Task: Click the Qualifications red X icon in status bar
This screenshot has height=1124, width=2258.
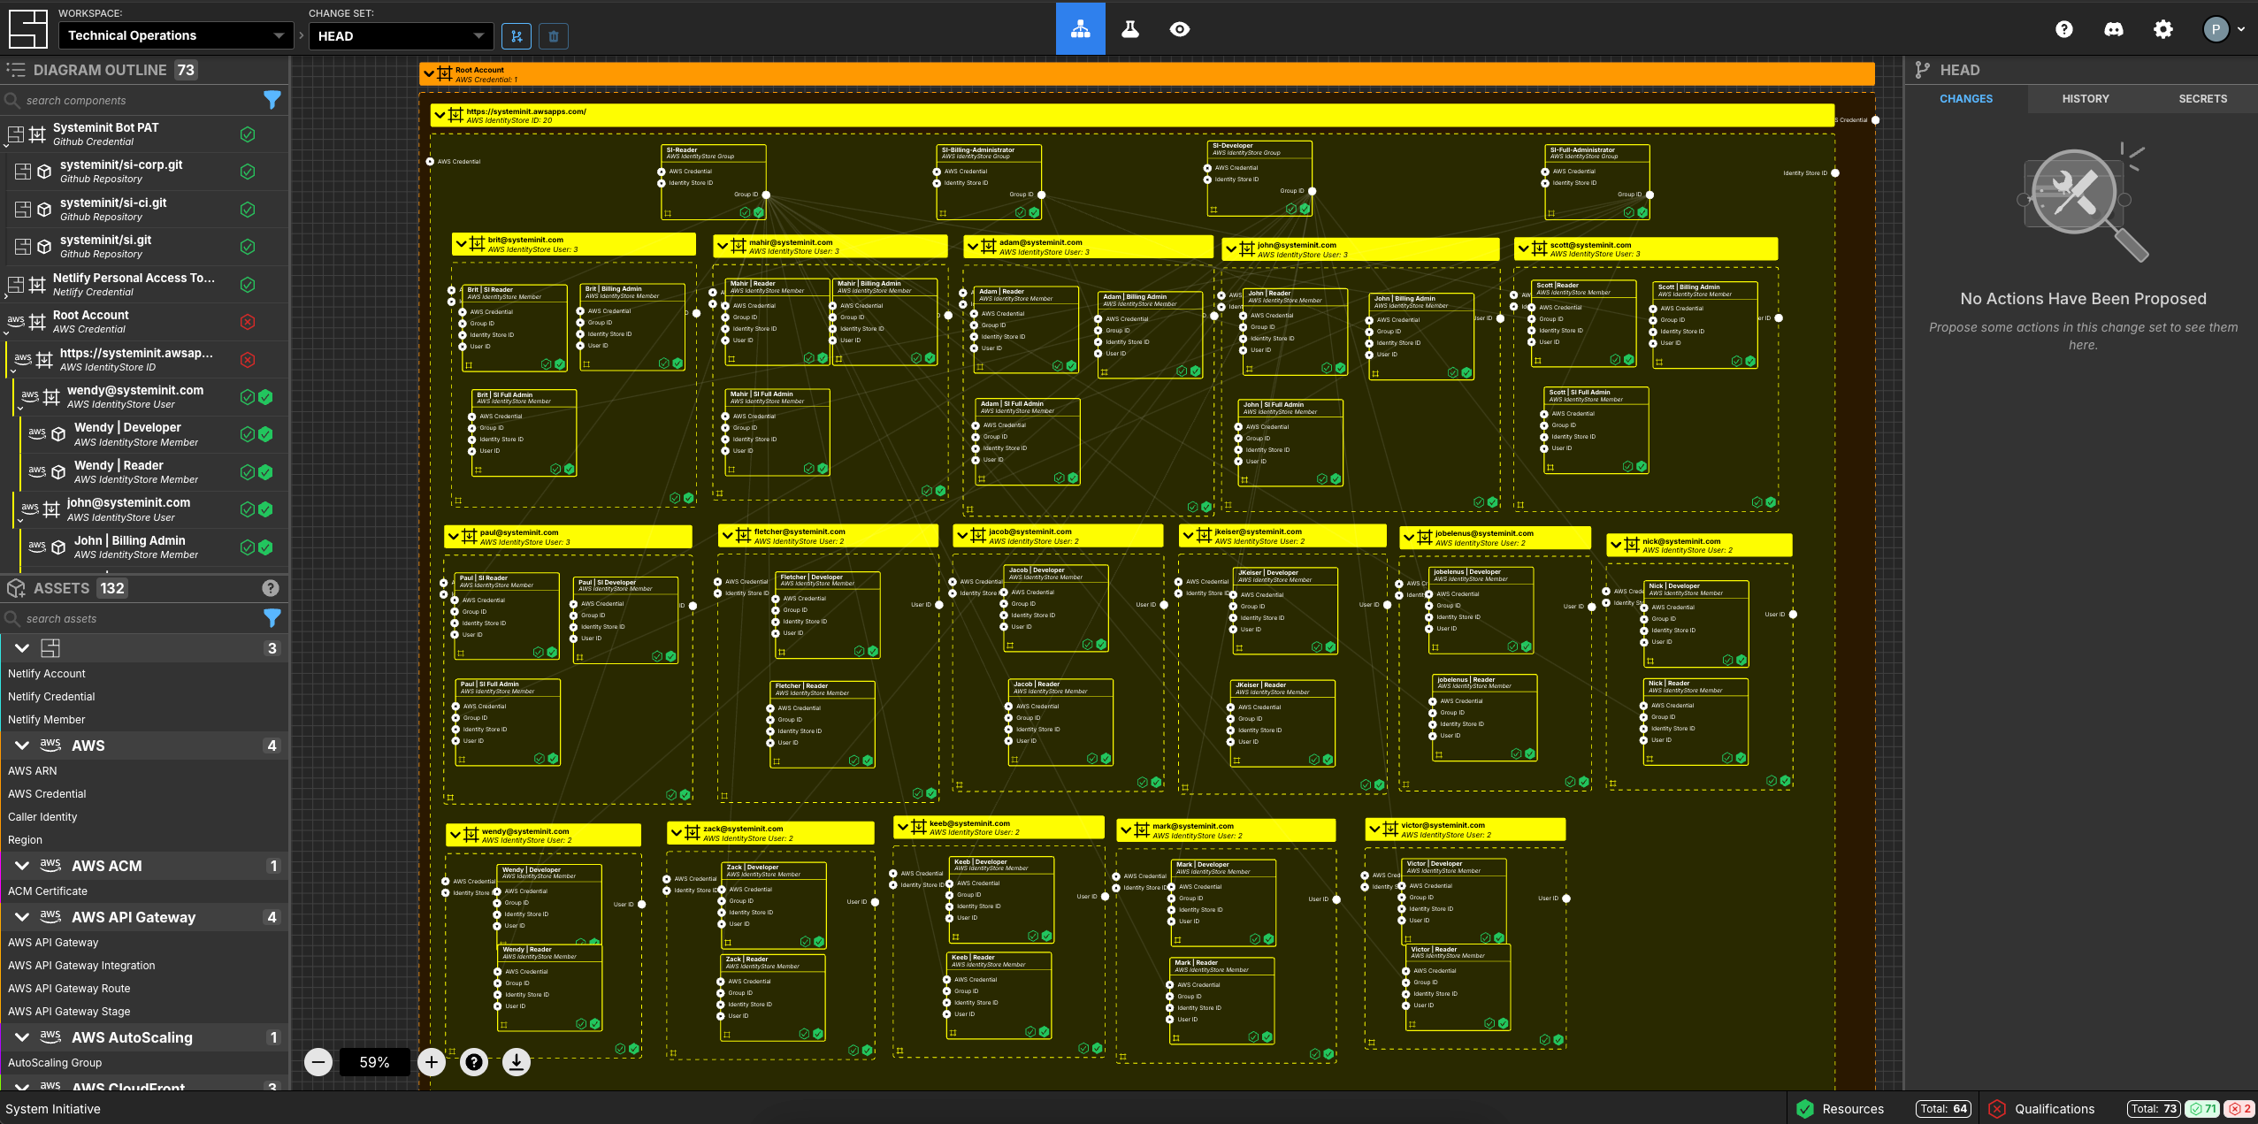Action: (1997, 1109)
